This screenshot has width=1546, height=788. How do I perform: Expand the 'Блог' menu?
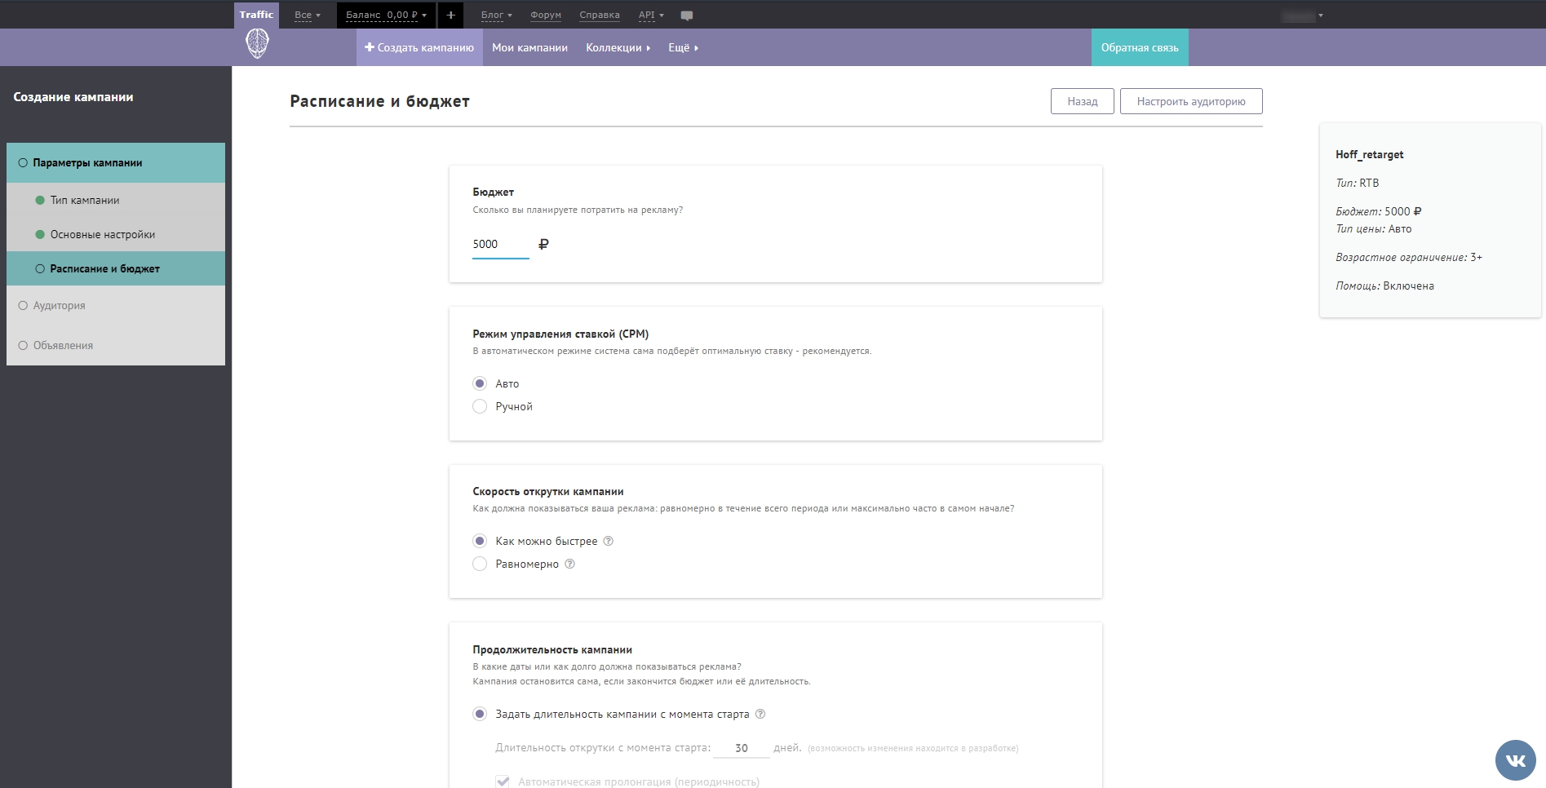[x=496, y=15]
